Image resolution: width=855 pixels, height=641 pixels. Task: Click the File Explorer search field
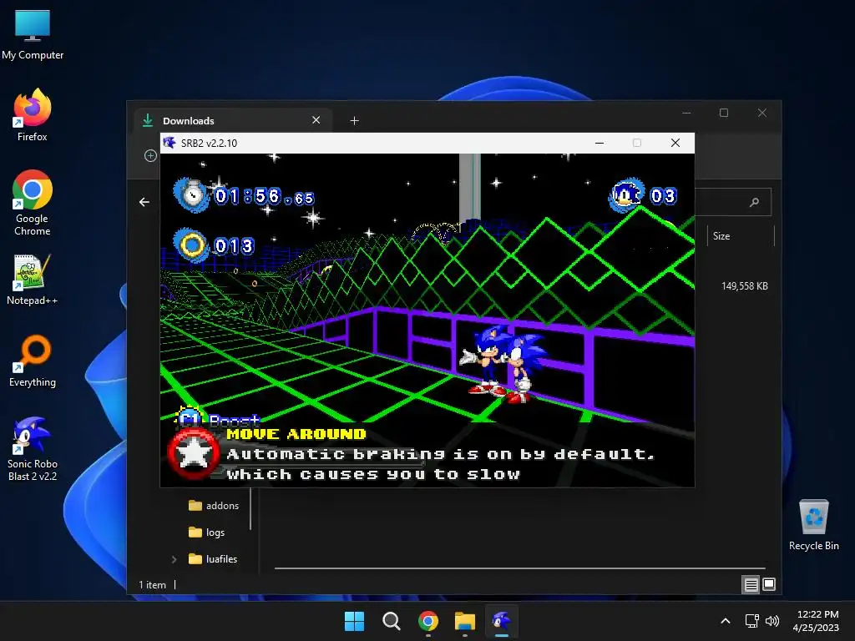click(732, 202)
